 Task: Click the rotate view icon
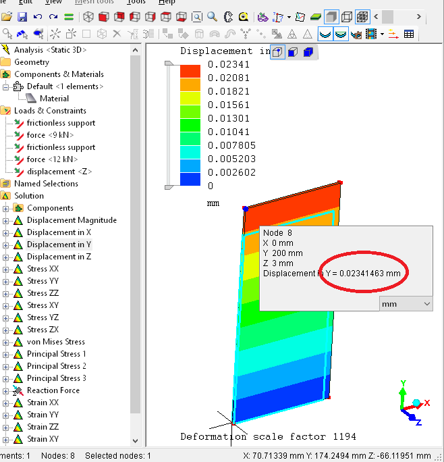228,17
